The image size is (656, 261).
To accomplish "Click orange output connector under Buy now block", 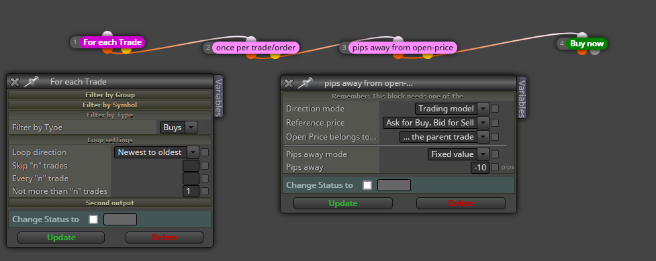I will pos(582,52).
